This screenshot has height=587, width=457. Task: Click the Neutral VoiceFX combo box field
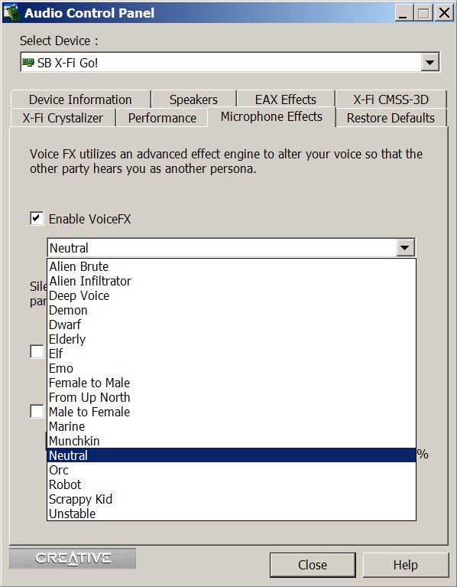point(232,247)
